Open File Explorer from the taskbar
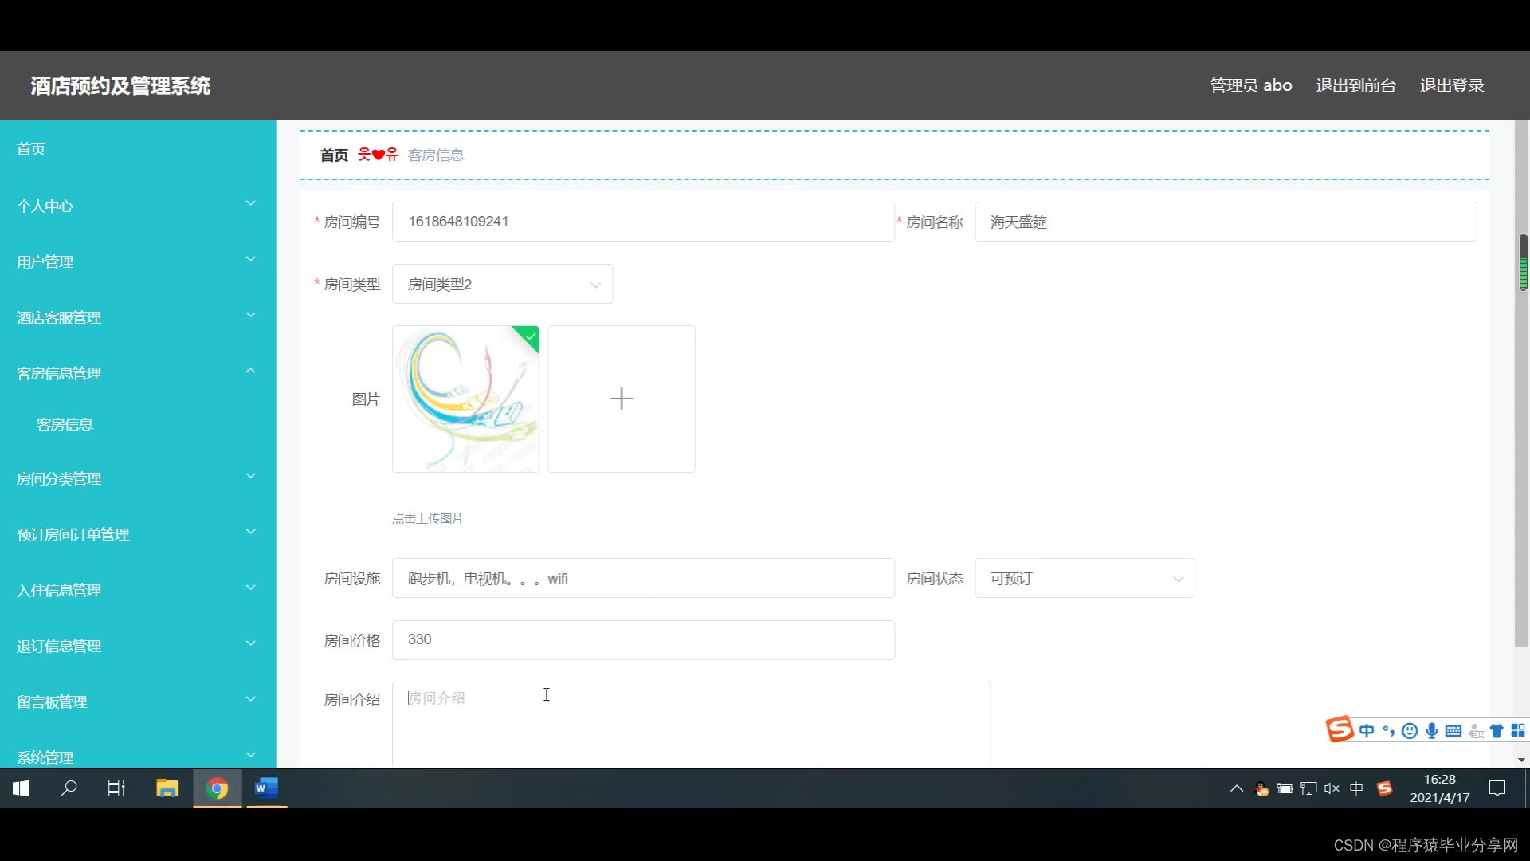 167,788
